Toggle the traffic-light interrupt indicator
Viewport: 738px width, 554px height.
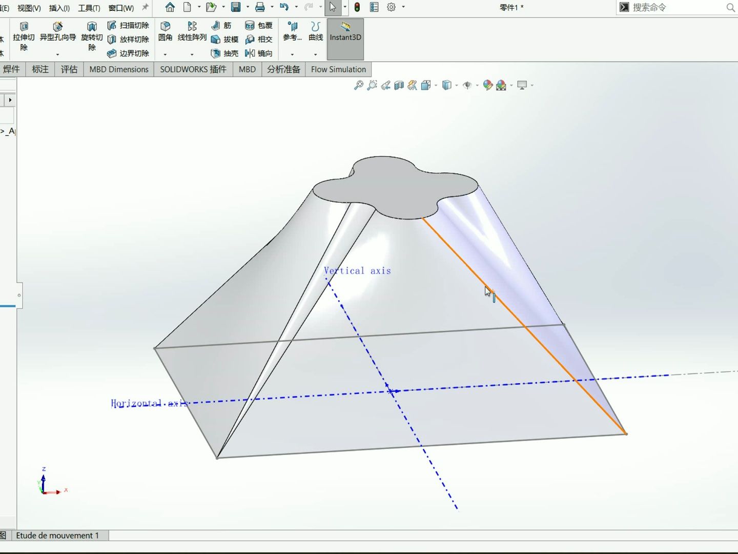356,7
